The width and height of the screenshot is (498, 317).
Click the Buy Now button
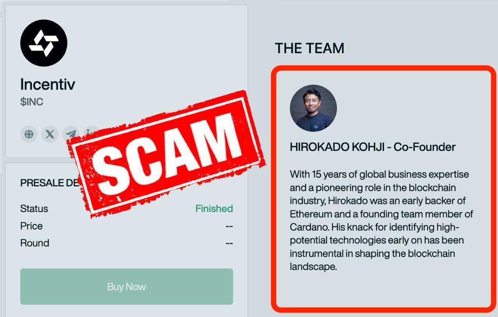[126, 287]
